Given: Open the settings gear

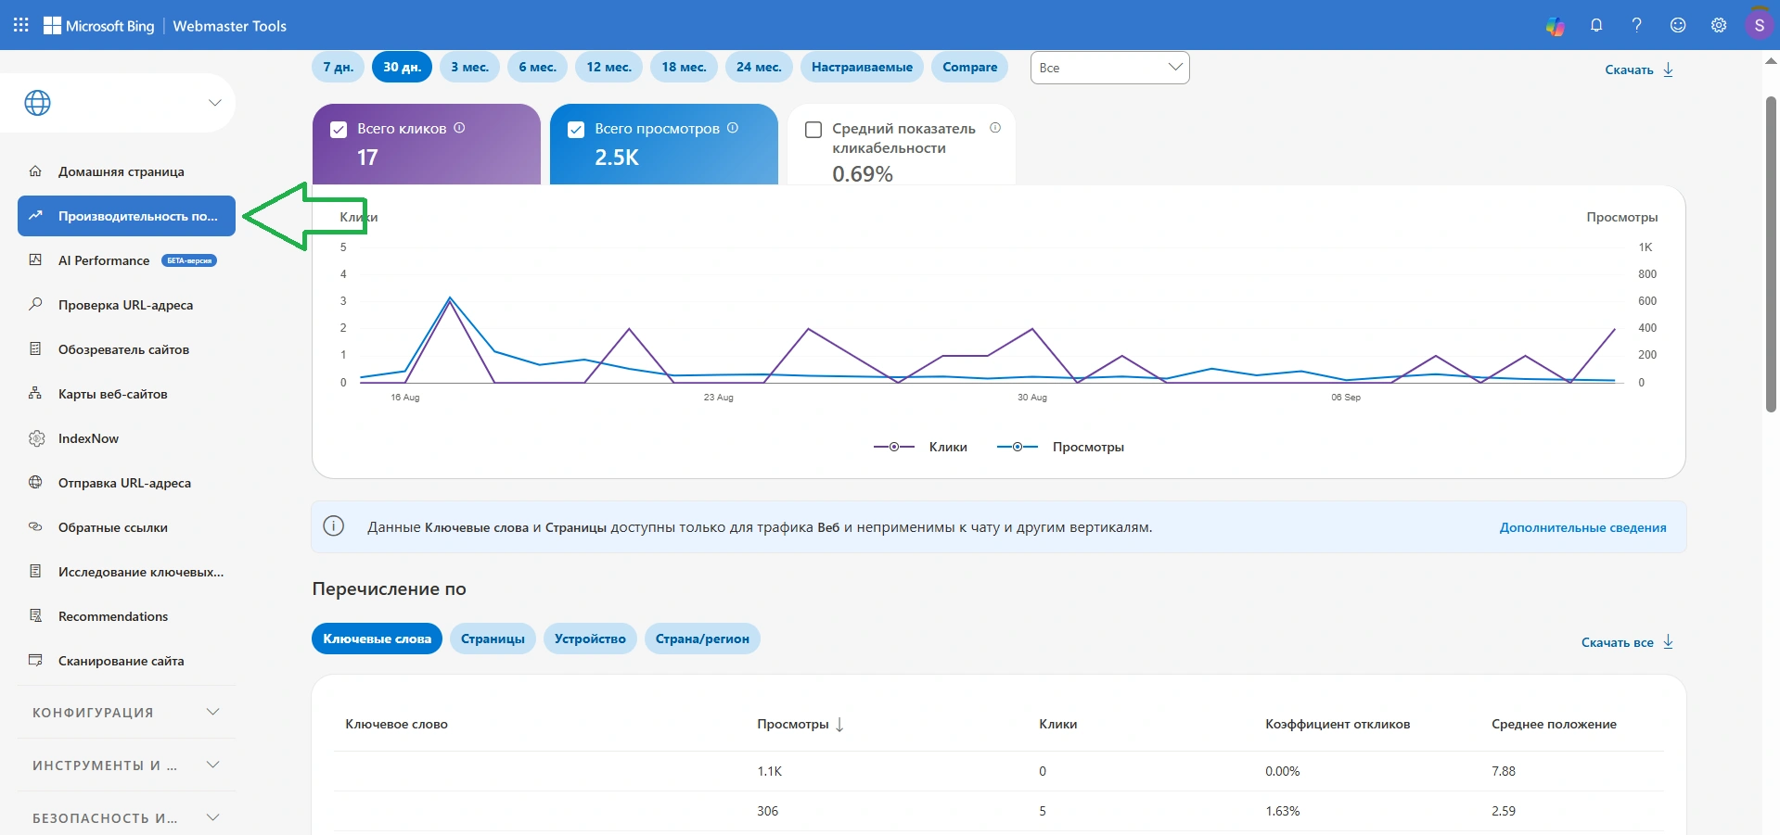Looking at the screenshot, I should pos(1719,26).
